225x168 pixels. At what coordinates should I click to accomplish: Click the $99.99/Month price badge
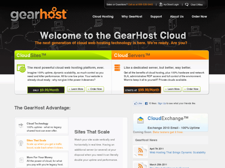142,90
